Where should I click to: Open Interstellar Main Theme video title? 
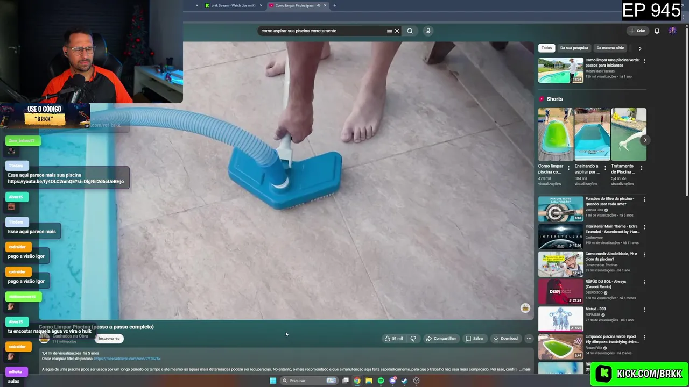(x=612, y=229)
